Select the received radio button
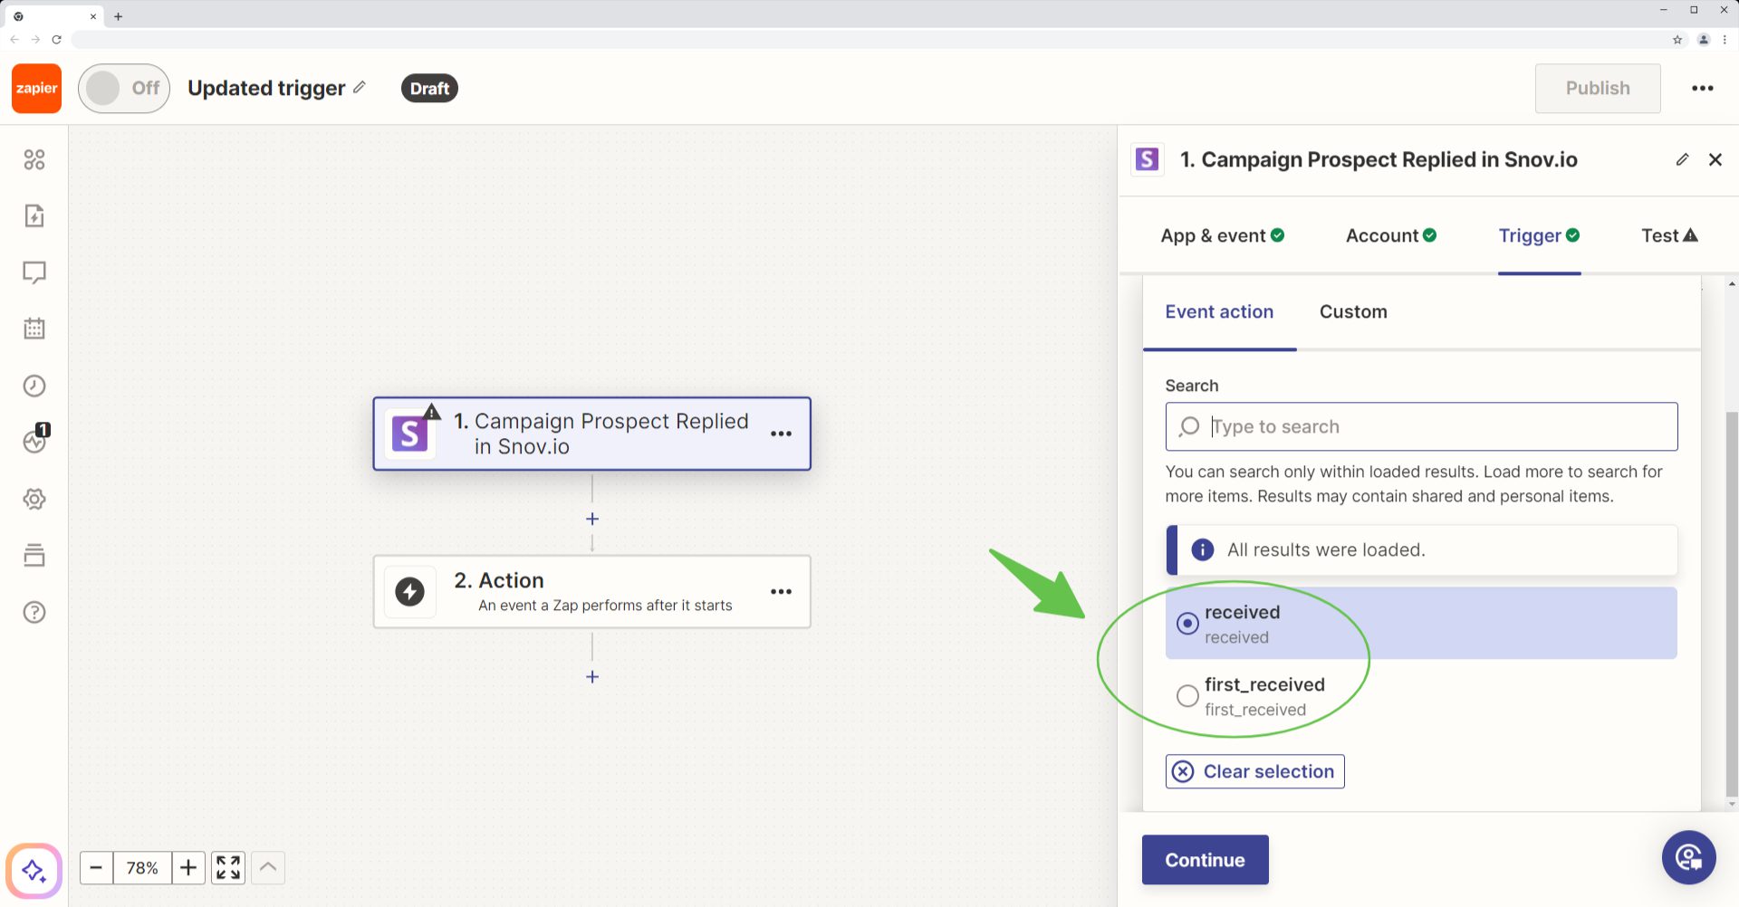The image size is (1739, 907). pos(1187,623)
